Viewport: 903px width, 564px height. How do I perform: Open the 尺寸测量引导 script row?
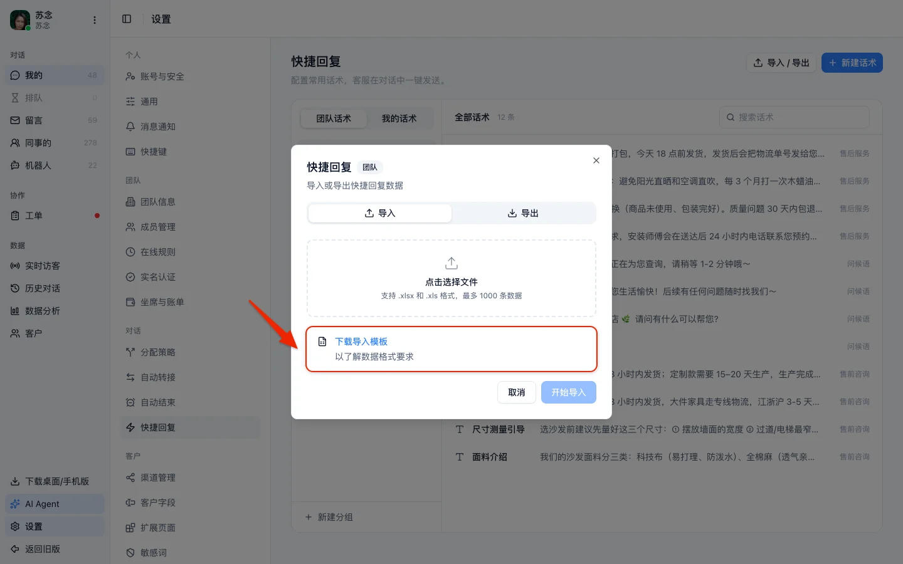662,429
